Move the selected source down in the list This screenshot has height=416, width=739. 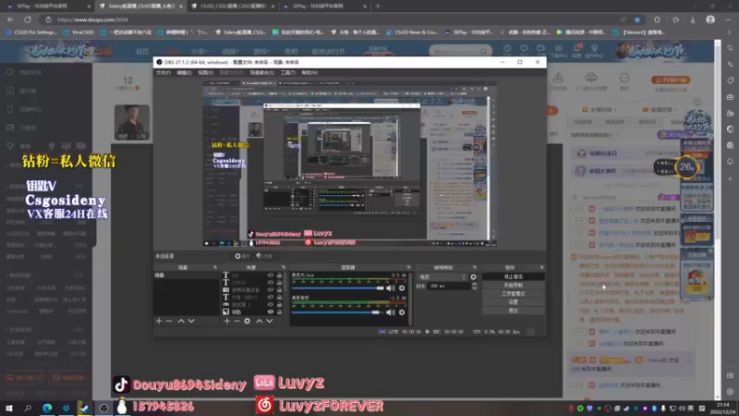[270, 321]
